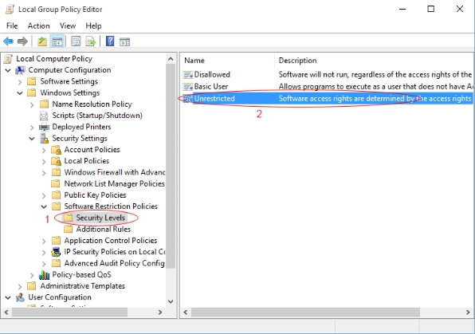Click the blue Back arrow toolbar icon

coord(8,41)
